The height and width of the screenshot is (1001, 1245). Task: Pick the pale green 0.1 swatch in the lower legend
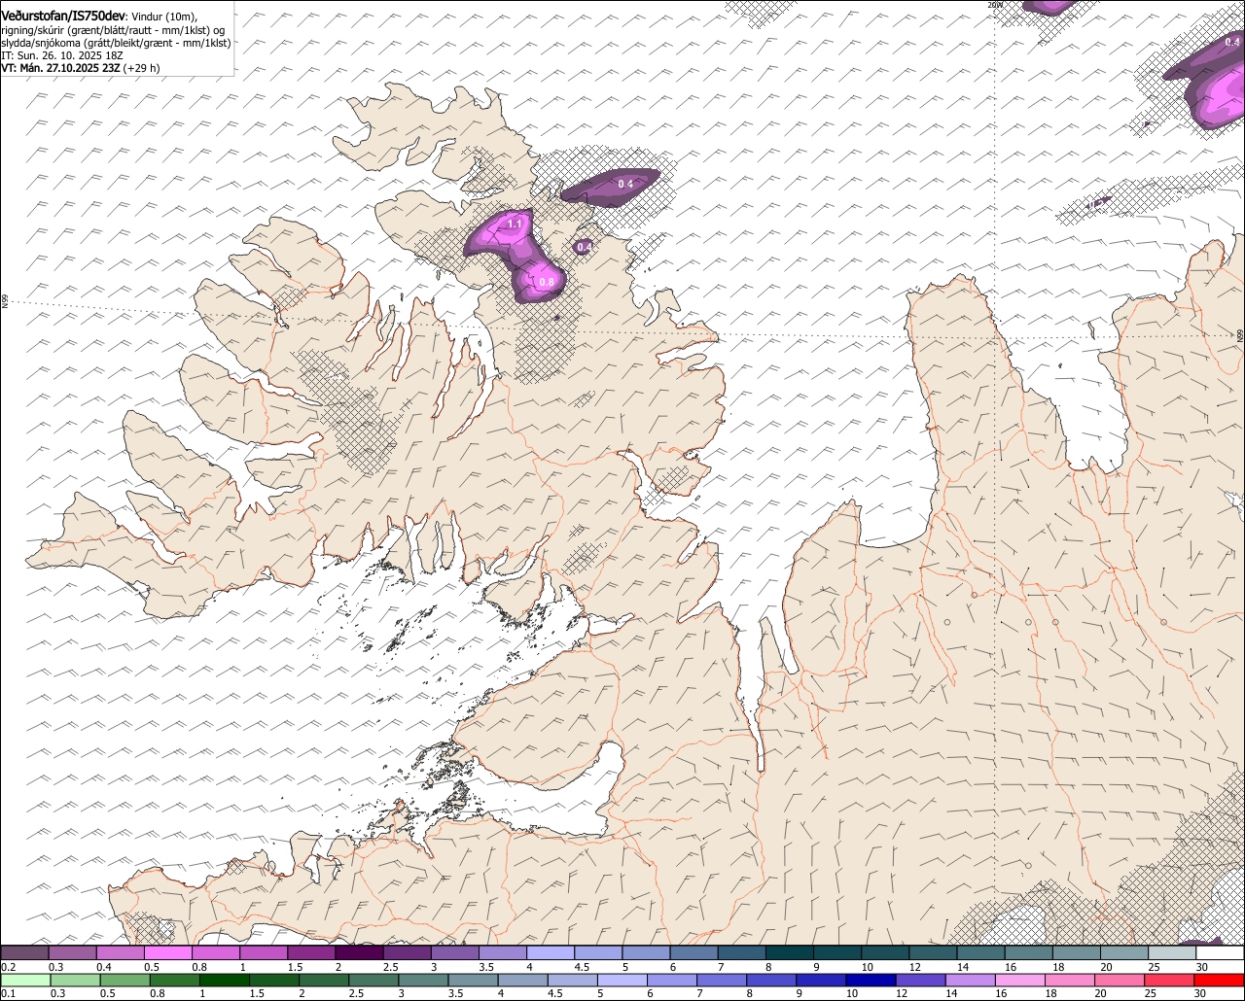coord(25,980)
